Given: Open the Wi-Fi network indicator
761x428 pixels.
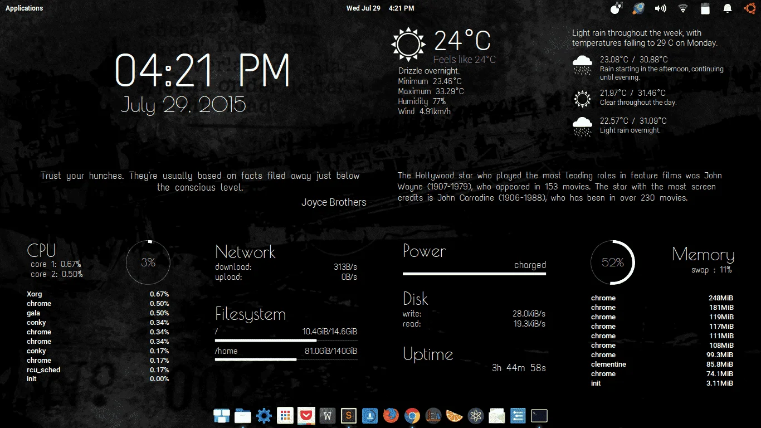Looking at the screenshot, I should pos(683,8).
